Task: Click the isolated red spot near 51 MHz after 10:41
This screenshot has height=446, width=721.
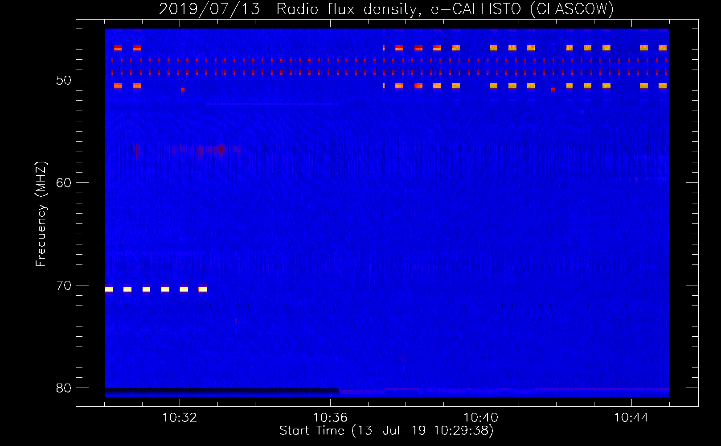Action: (x=553, y=90)
